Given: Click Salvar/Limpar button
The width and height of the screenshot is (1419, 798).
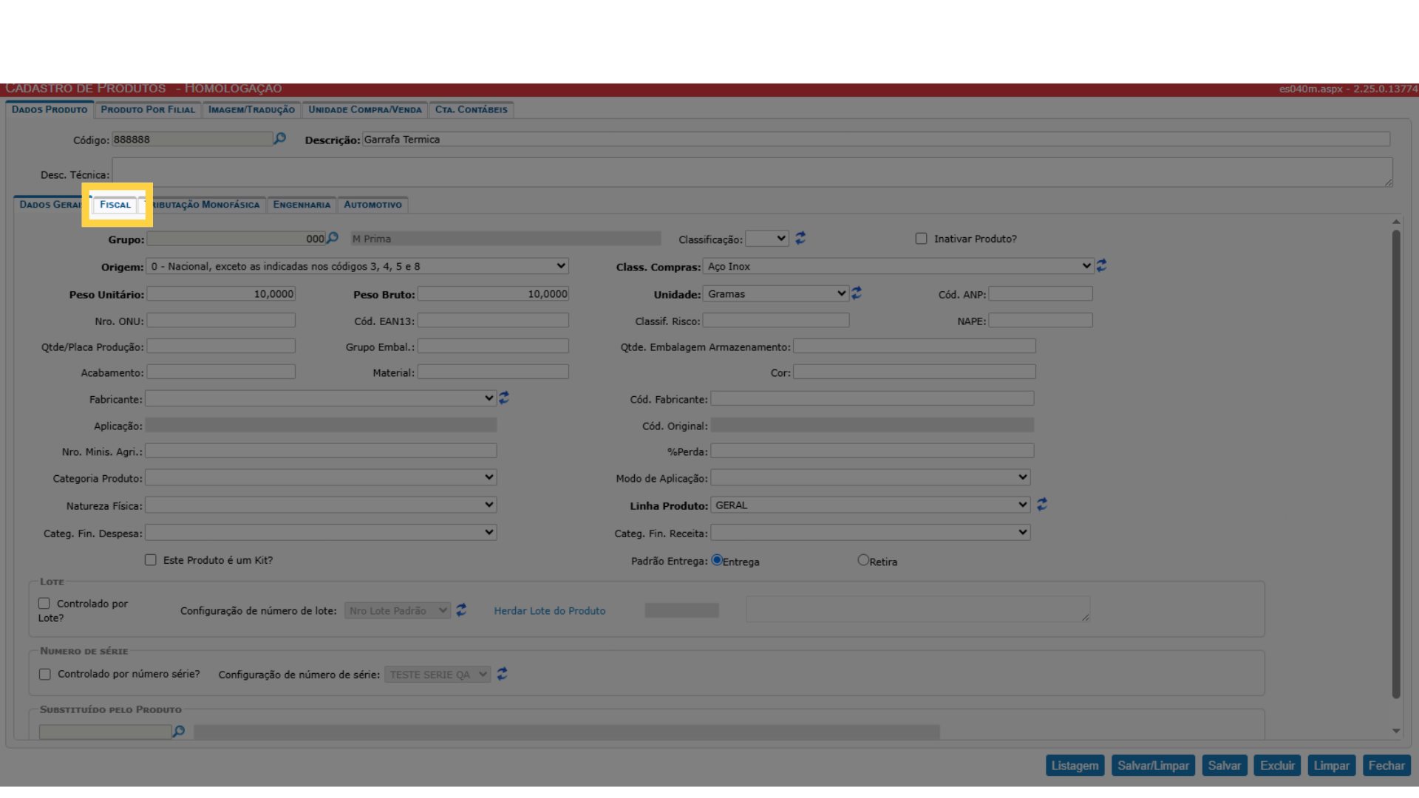Looking at the screenshot, I should pyautogui.click(x=1153, y=765).
